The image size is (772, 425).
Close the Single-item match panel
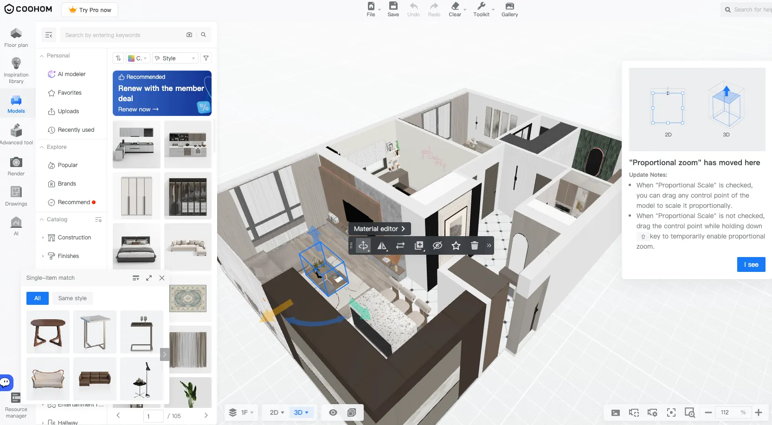(x=162, y=278)
